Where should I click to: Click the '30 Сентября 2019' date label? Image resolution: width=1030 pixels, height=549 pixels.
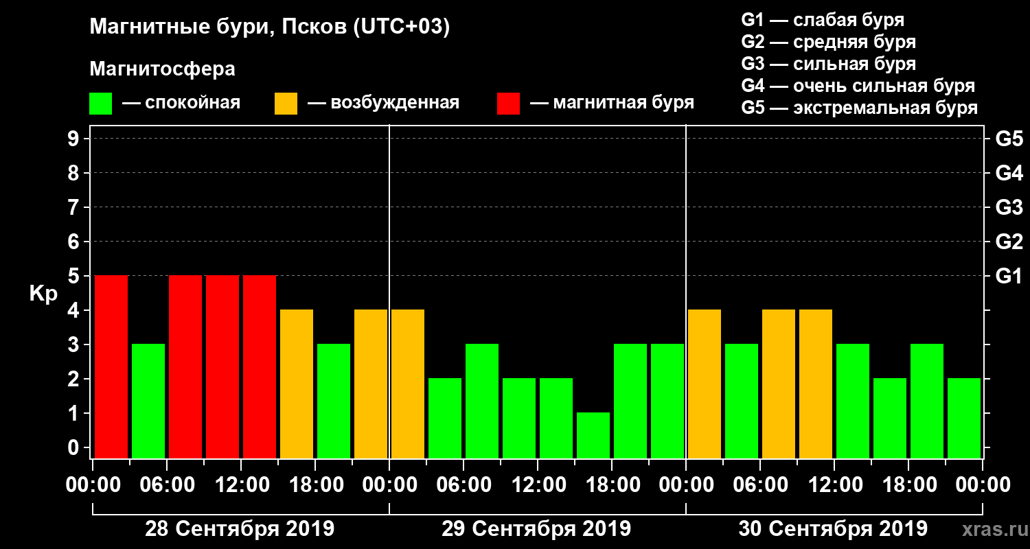[833, 529]
